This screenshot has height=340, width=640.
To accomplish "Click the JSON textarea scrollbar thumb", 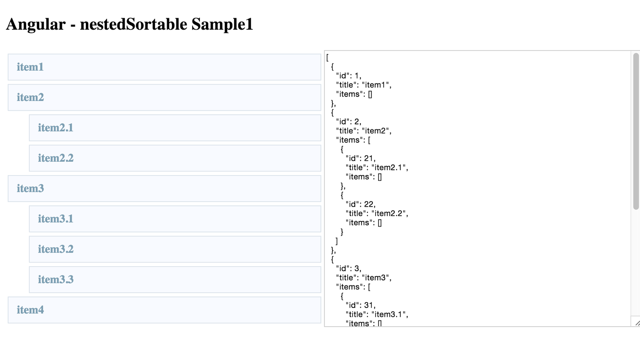I will coord(636,131).
